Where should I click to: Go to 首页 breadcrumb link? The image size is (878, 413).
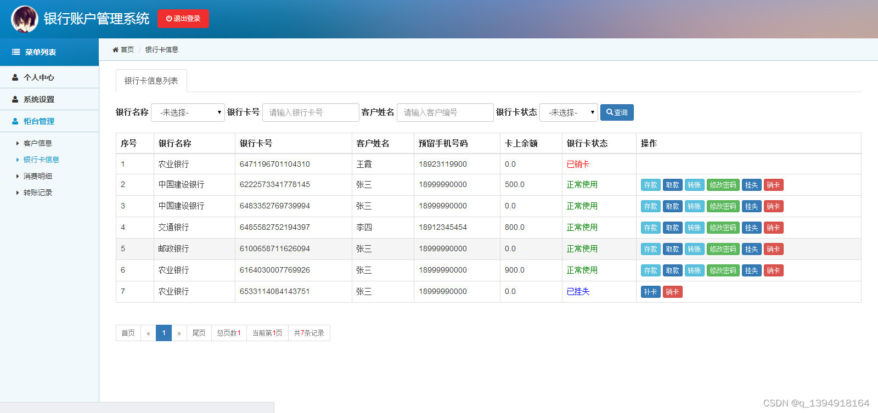click(127, 49)
